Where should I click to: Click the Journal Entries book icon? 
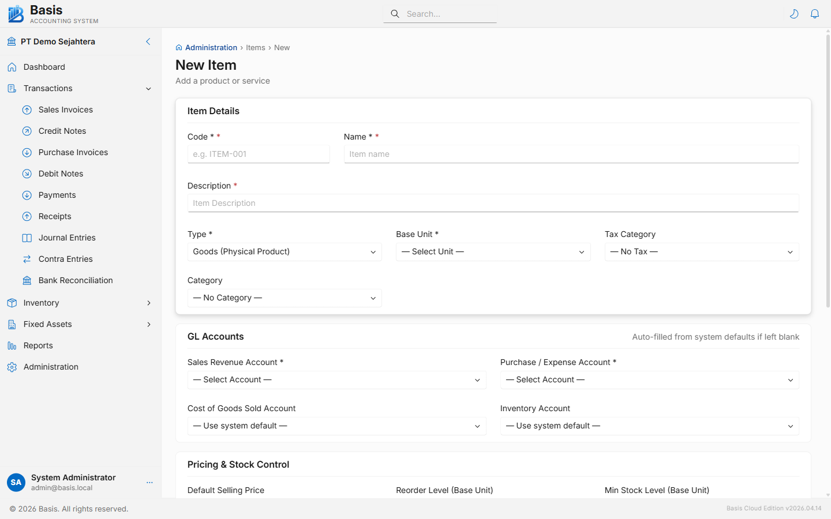tap(27, 238)
